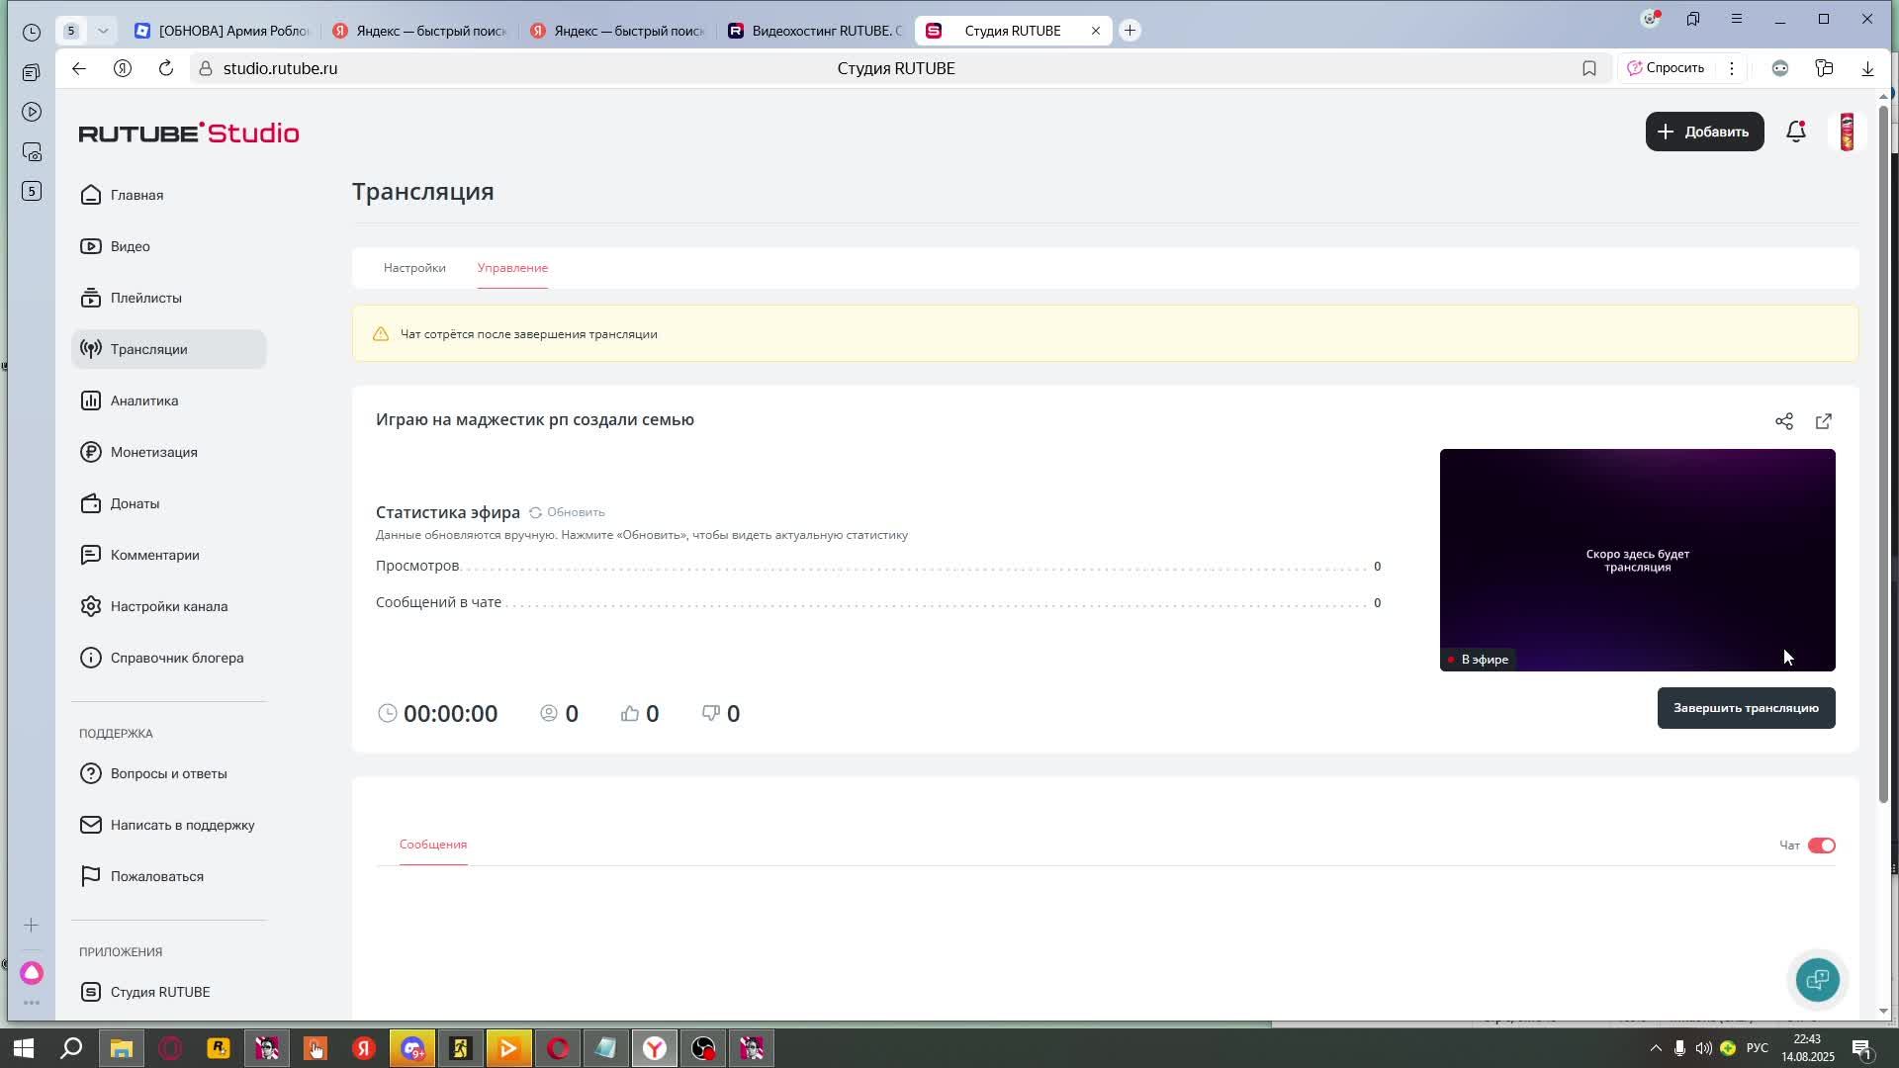Open the address bar three-dot menu
This screenshot has height=1068, width=1899.
tap(1731, 68)
